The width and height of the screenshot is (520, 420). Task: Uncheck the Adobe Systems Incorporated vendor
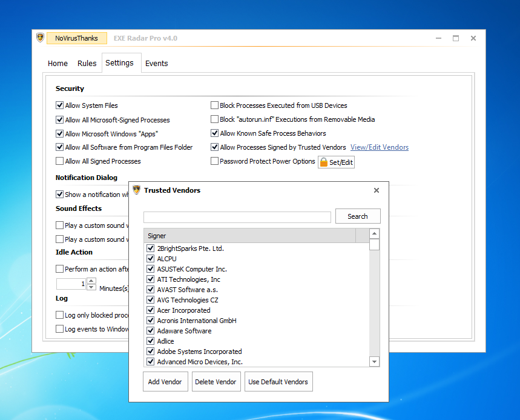tap(151, 352)
